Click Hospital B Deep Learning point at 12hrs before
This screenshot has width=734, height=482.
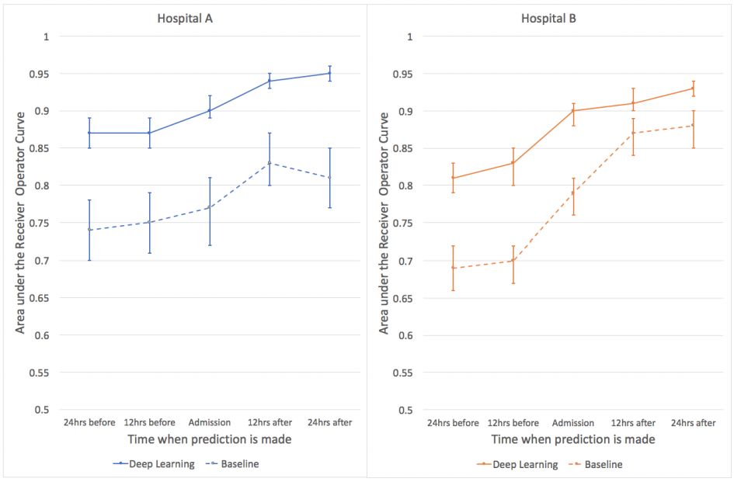pos(513,163)
